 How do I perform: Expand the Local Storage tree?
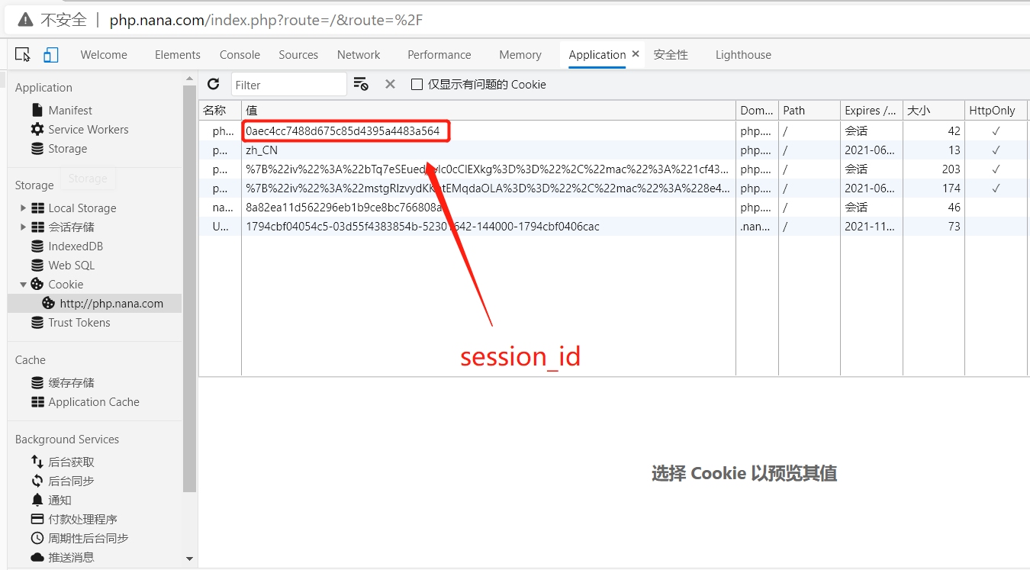[x=22, y=208]
